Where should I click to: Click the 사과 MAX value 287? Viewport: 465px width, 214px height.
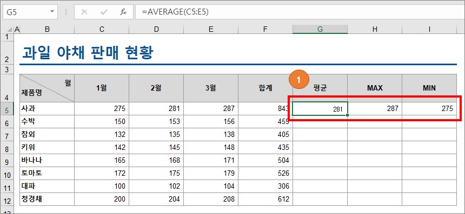point(375,108)
